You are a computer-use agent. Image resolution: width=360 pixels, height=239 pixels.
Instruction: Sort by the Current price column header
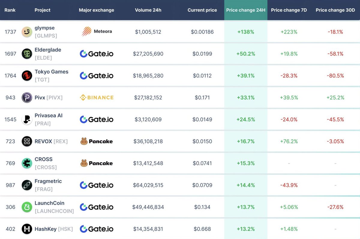[x=202, y=10]
